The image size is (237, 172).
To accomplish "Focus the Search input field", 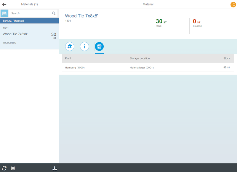I will tap(30, 13).
